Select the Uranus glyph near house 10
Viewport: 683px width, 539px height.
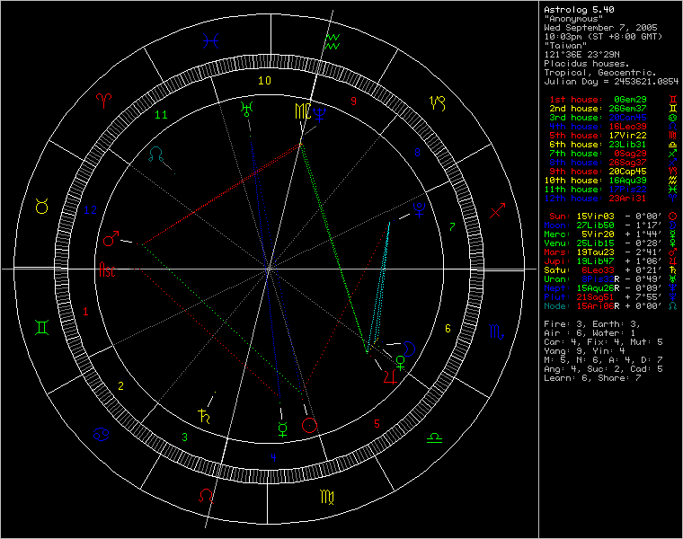(245, 110)
